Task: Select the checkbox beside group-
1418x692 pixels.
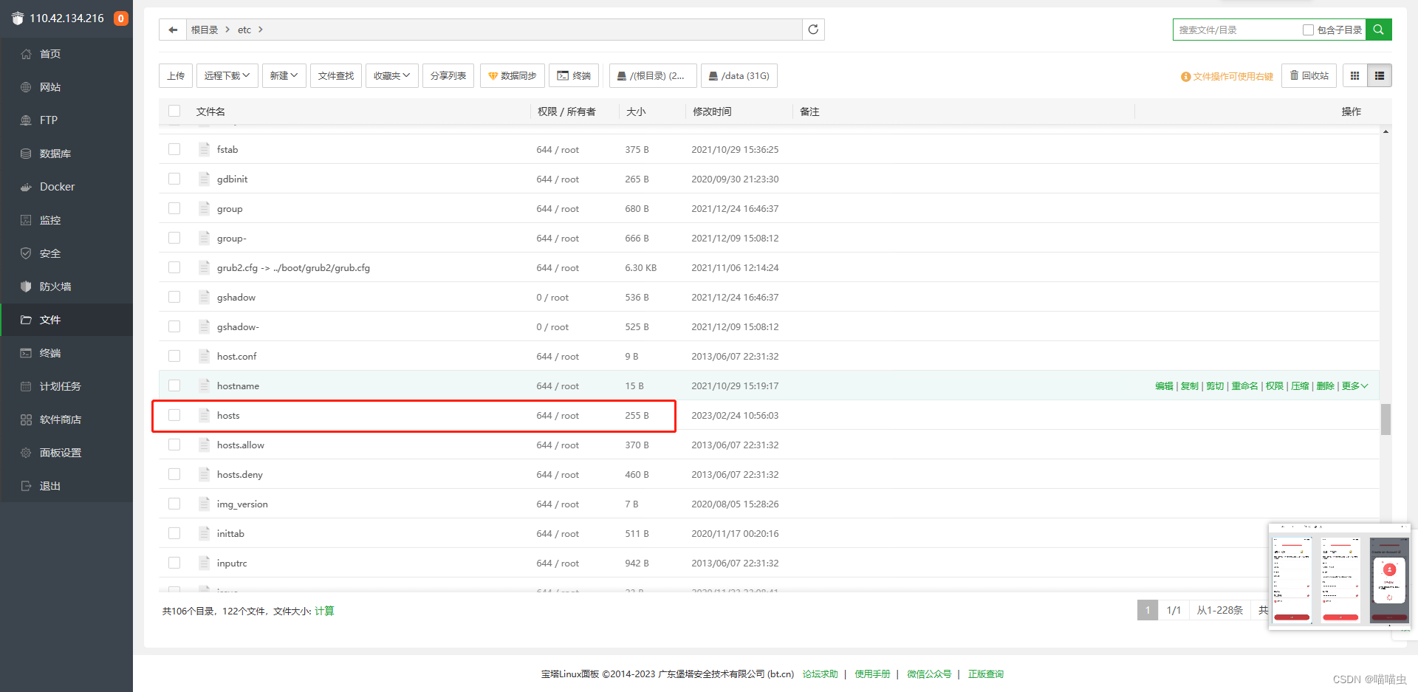Action: [x=174, y=238]
